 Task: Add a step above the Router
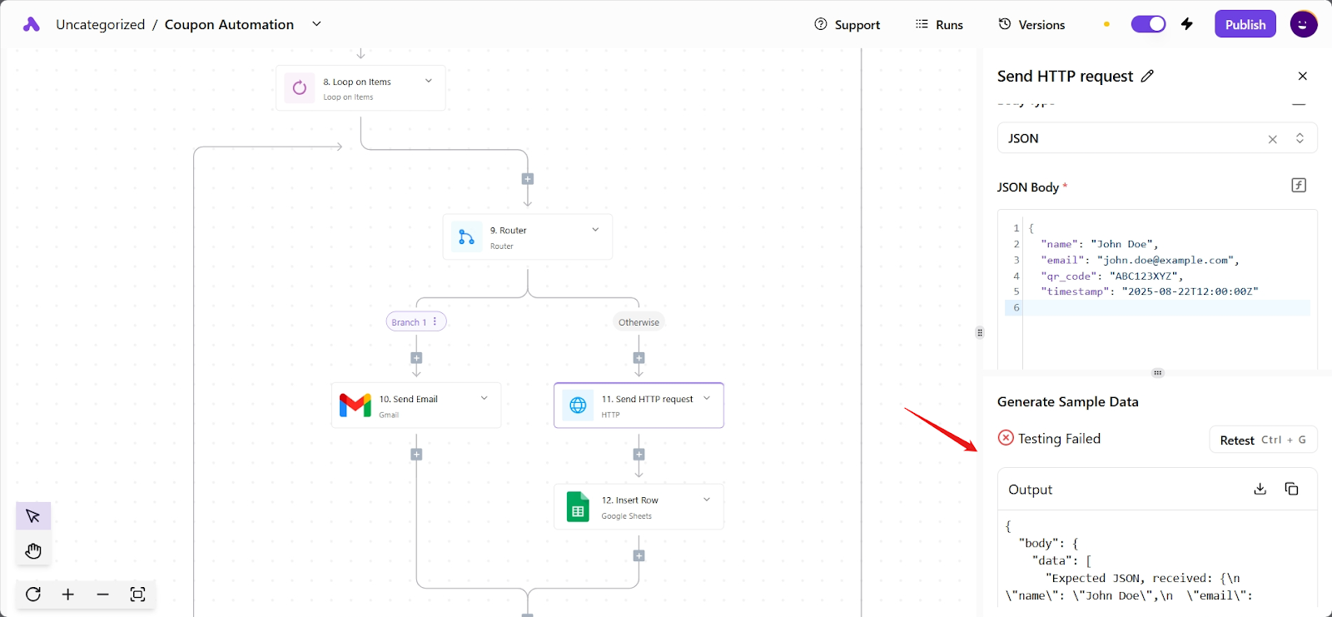[528, 179]
